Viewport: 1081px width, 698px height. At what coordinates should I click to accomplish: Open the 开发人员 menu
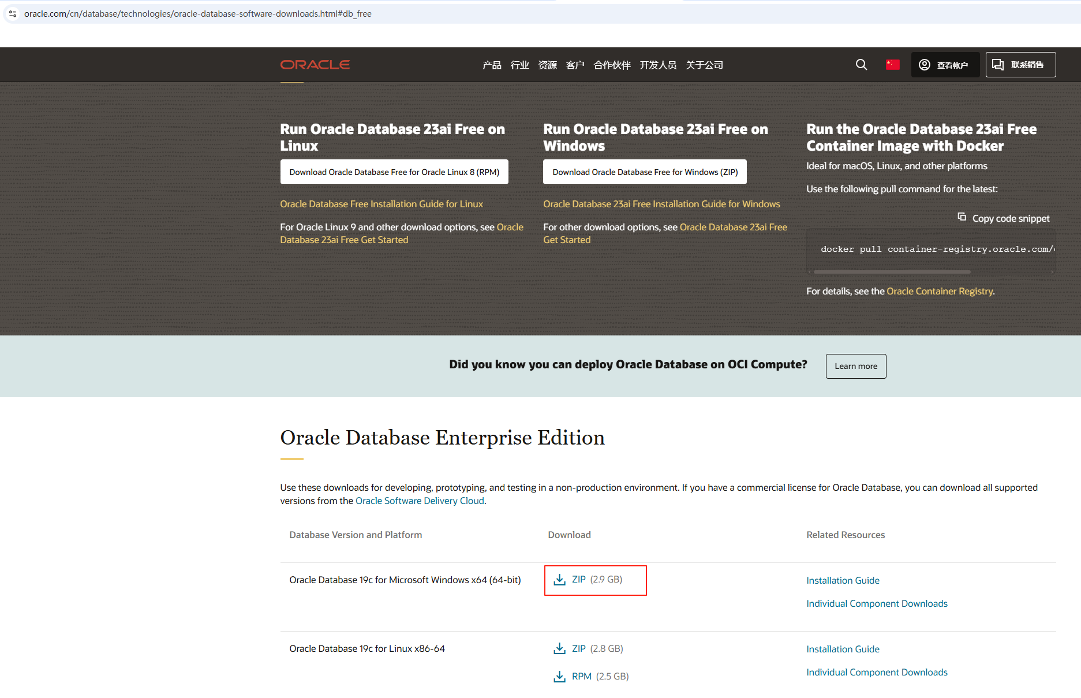coord(658,65)
